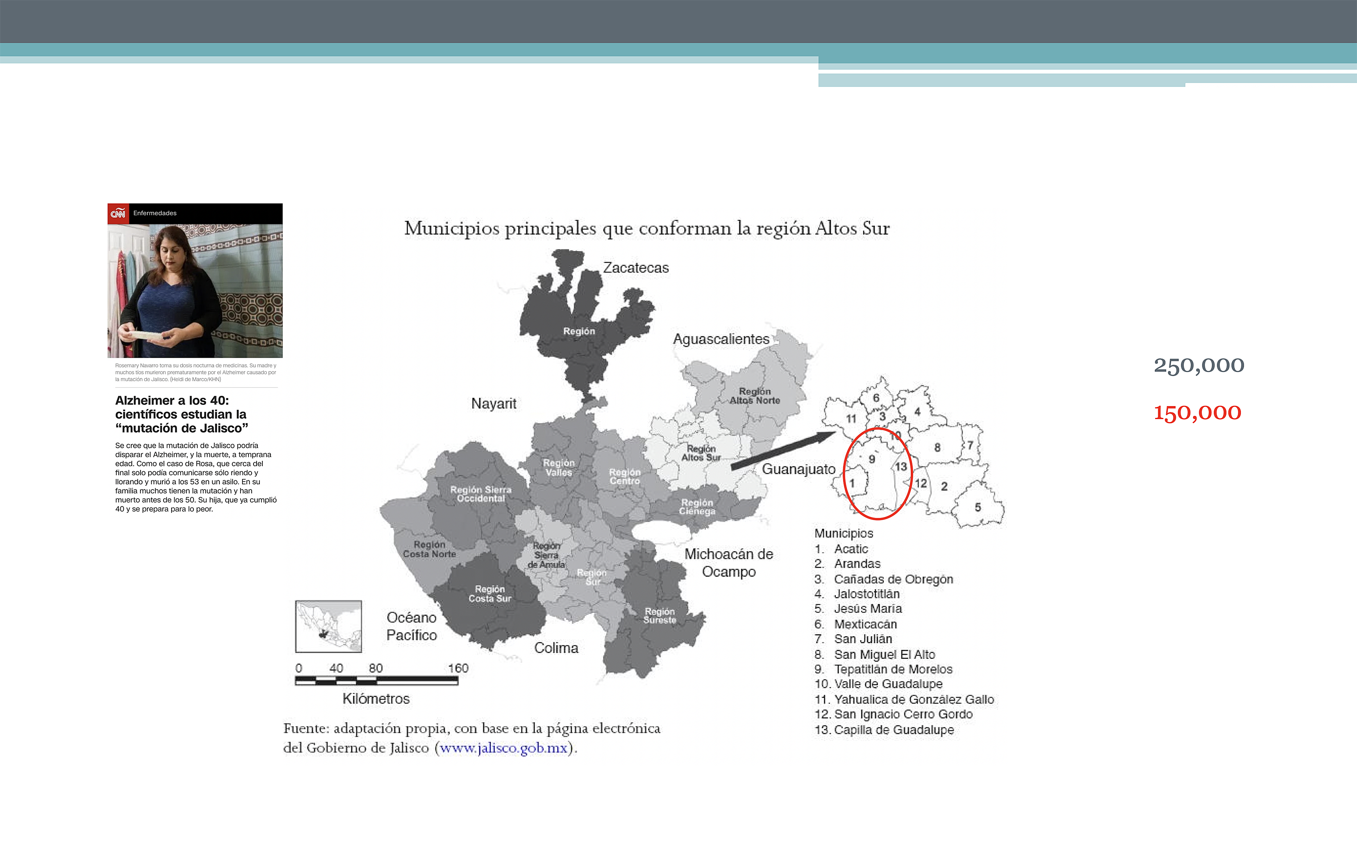Click the Enfermedades category label
This screenshot has height=842, width=1357.
click(155, 213)
